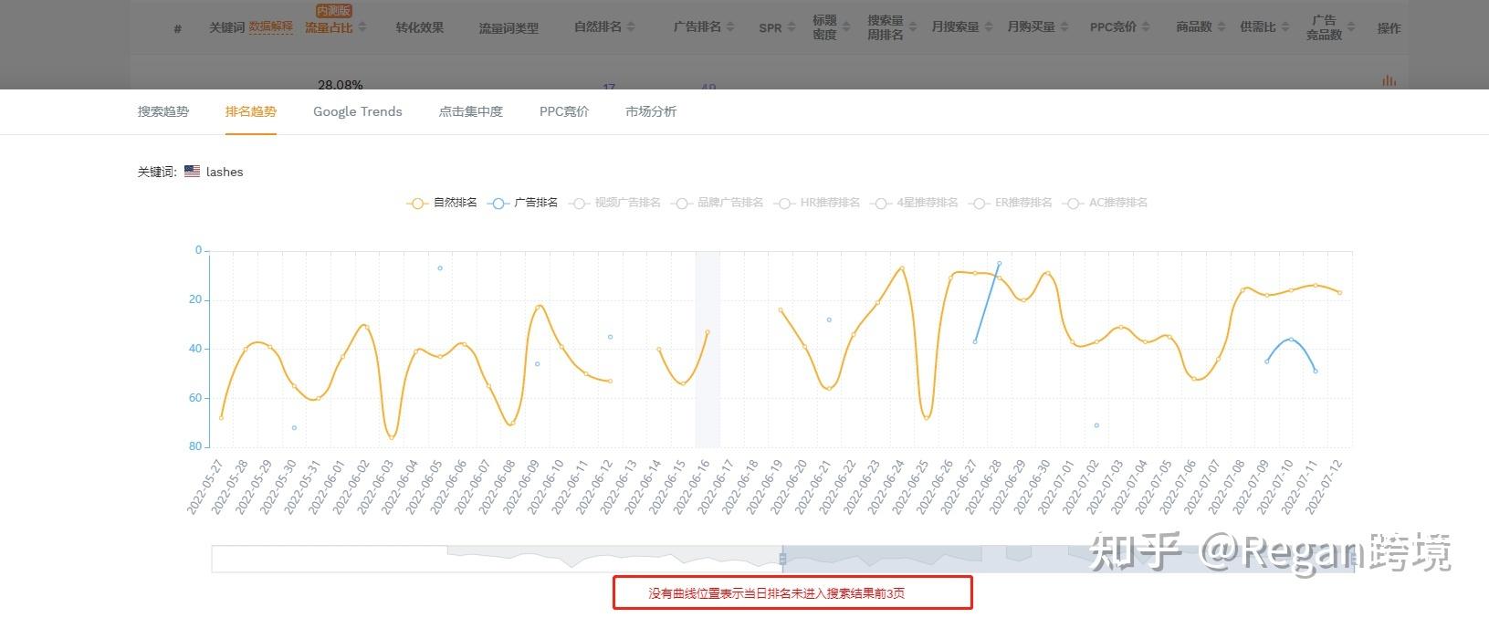
Task: Enable the ER推荐排名 legend series
Action: [1011, 203]
